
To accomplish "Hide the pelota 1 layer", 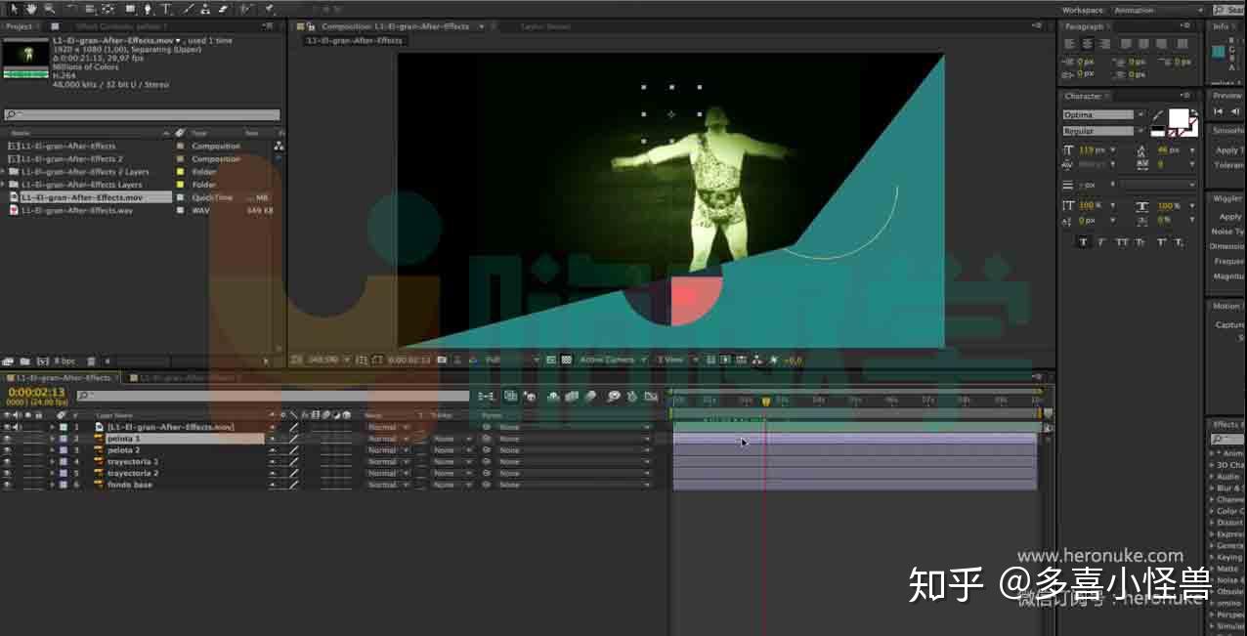I will tap(7, 439).
